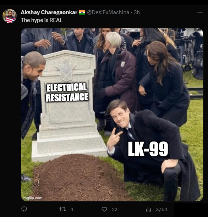The width and height of the screenshot is (208, 217).
Task: Click the tweet text 'The hype is REAL'
Action: (x=42, y=20)
